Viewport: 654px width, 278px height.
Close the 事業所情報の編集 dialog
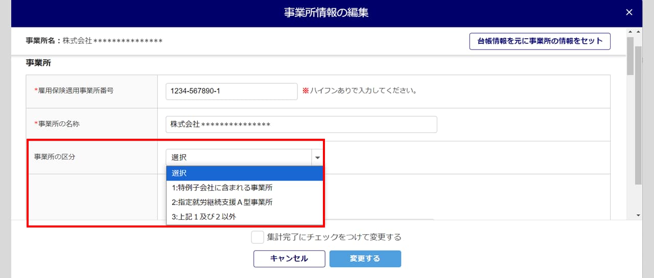pyautogui.click(x=629, y=13)
